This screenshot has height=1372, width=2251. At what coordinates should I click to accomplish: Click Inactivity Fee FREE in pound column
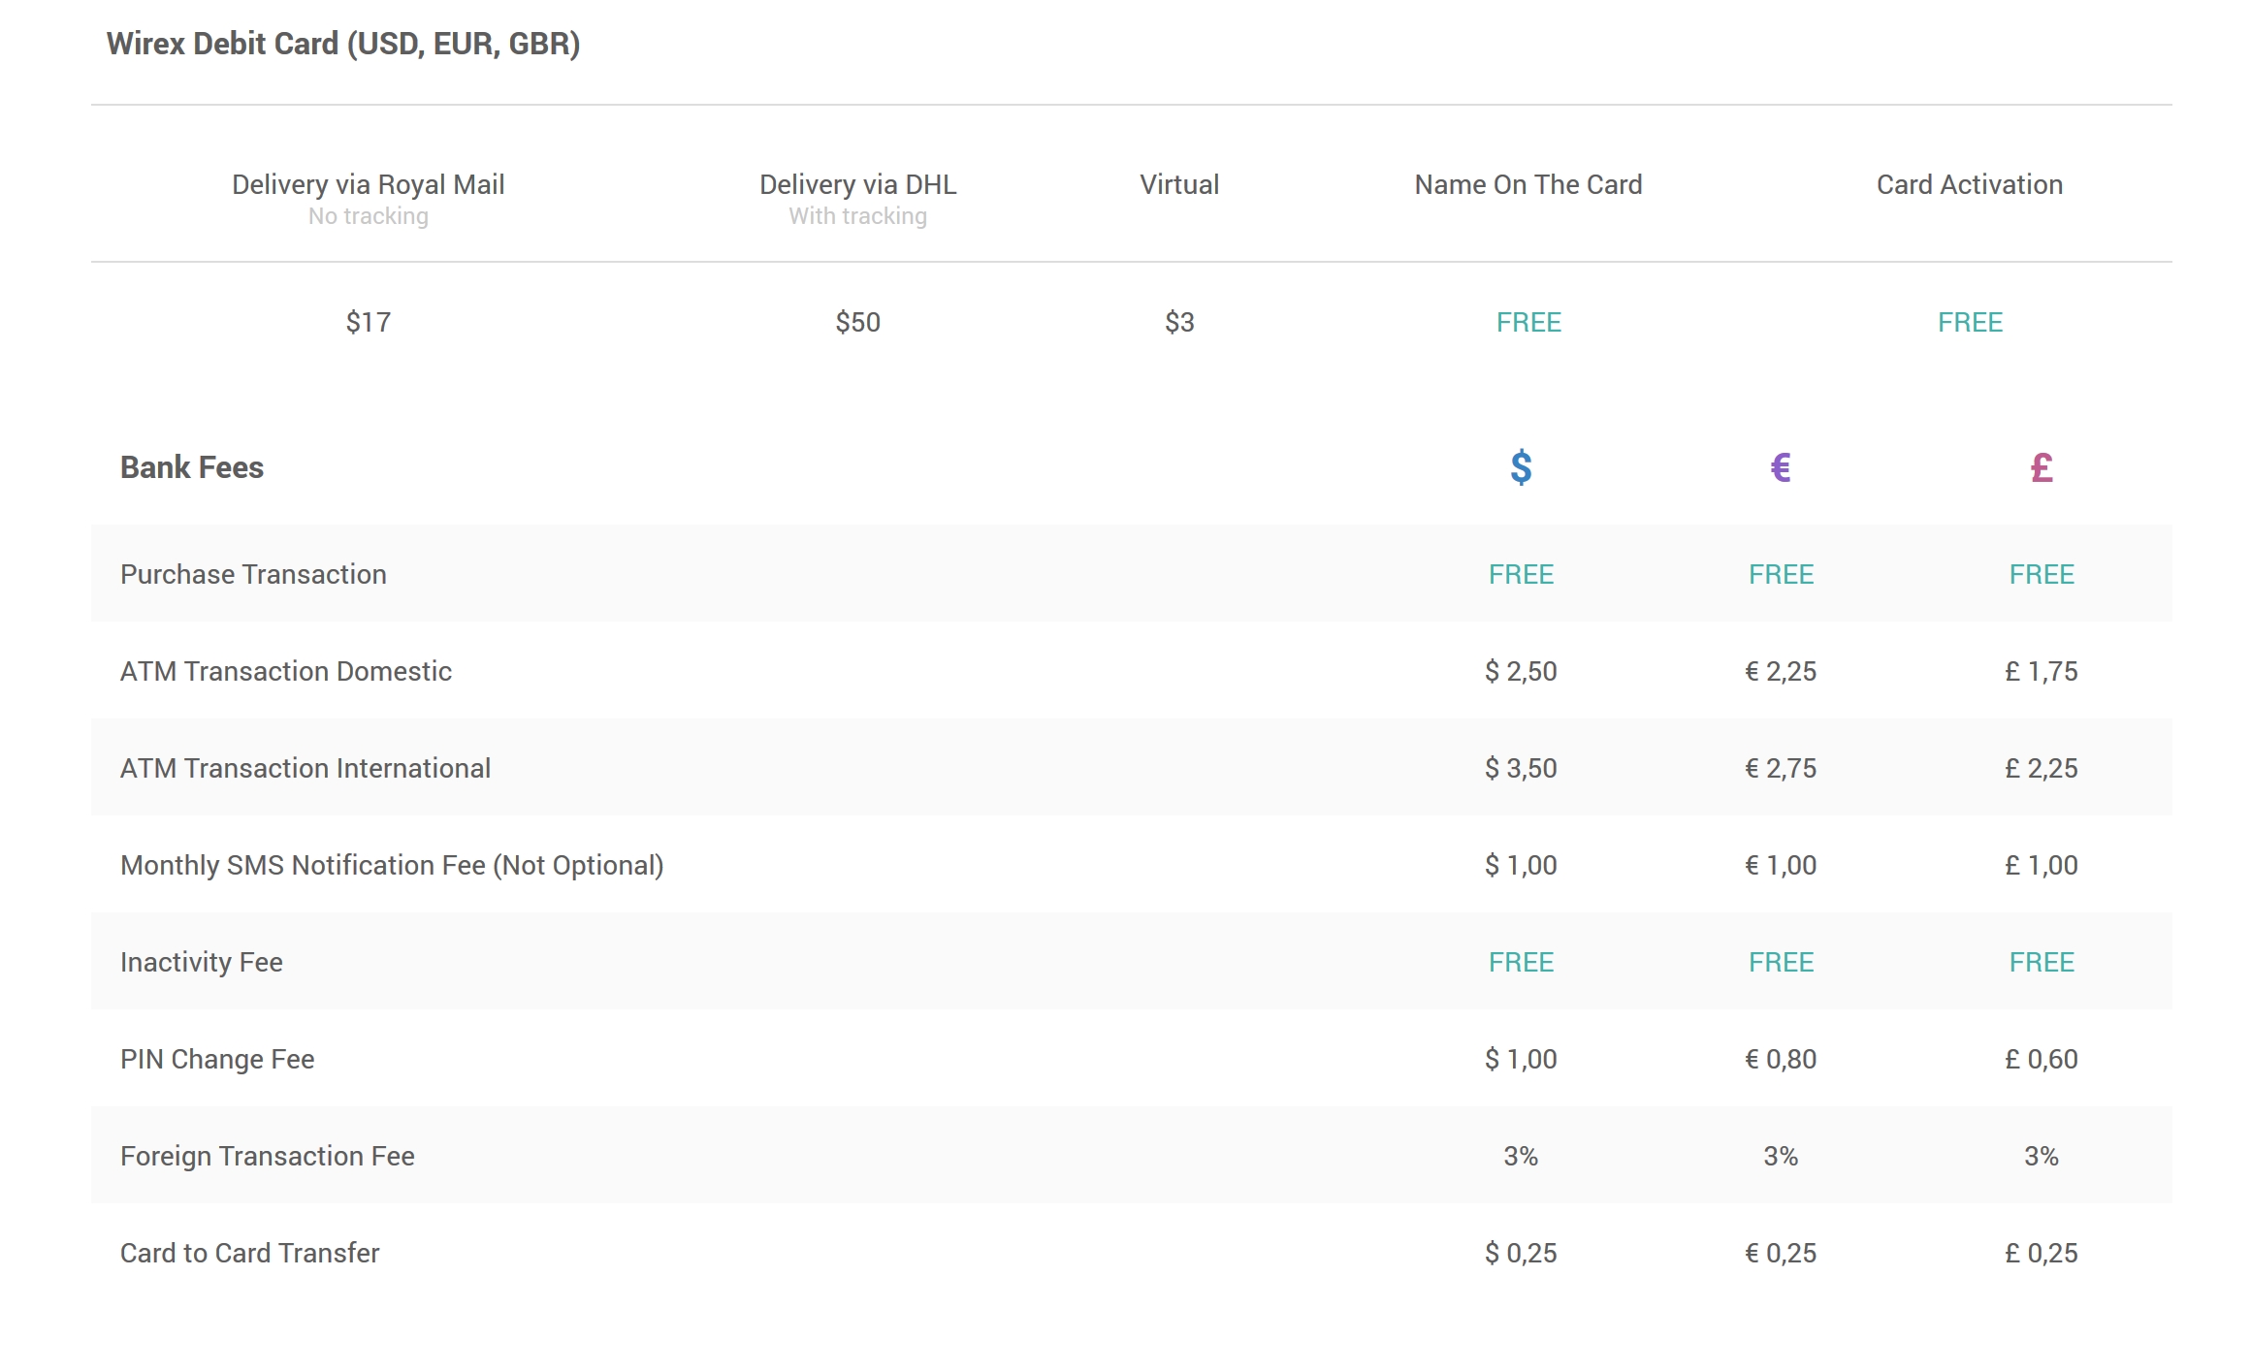pos(2042,962)
